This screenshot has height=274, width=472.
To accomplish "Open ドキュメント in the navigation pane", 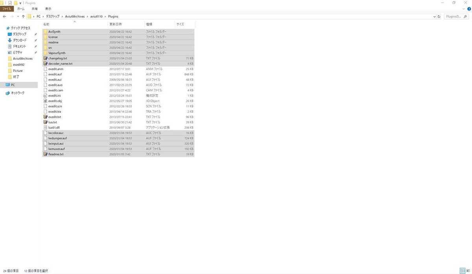I will [17, 46].
